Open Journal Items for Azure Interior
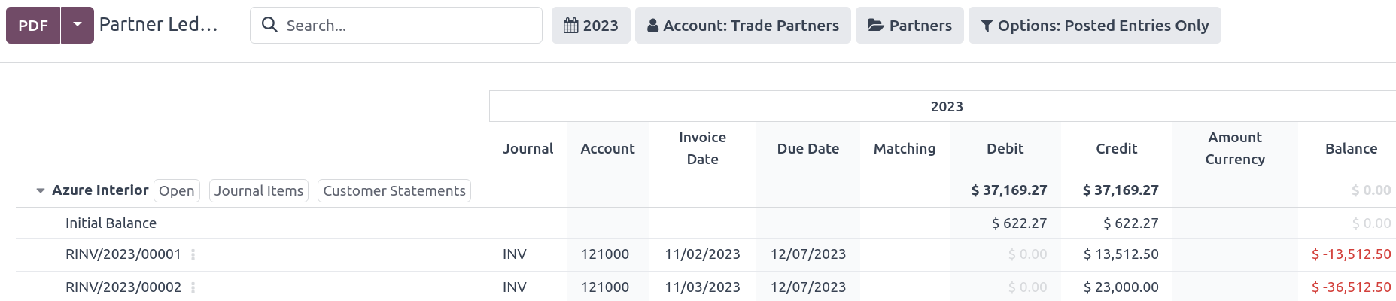 click(259, 191)
